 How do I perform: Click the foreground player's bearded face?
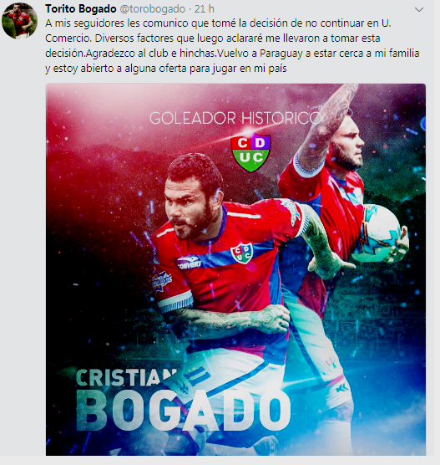[190, 206]
